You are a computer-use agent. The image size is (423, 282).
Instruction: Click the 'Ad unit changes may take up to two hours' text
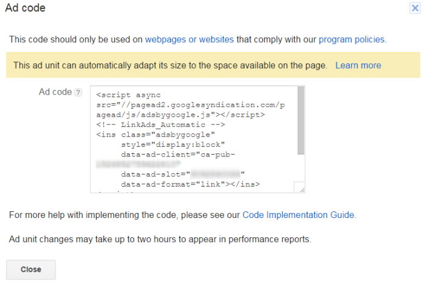[160, 239]
